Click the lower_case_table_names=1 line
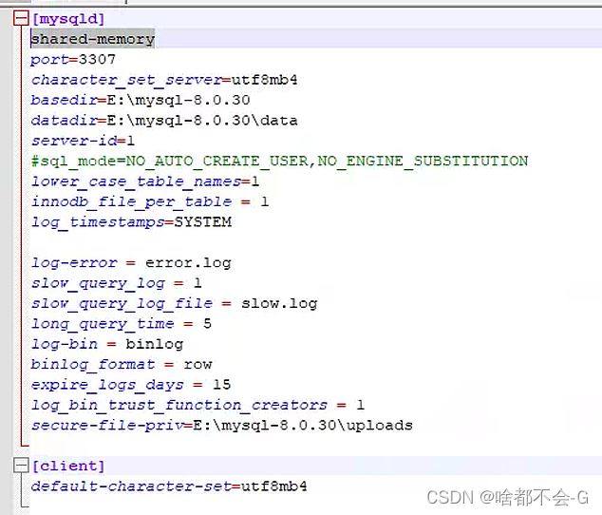602x515 pixels. click(145, 181)
